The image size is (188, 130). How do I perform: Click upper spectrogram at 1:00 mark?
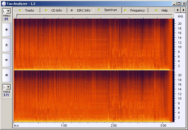pyautogui.click(x=63, y=44)
